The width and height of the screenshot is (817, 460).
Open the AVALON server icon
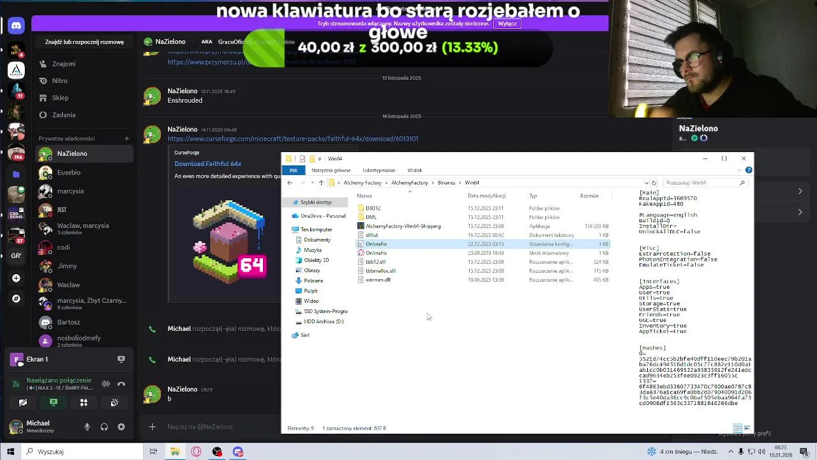click(x=16, y=70)
